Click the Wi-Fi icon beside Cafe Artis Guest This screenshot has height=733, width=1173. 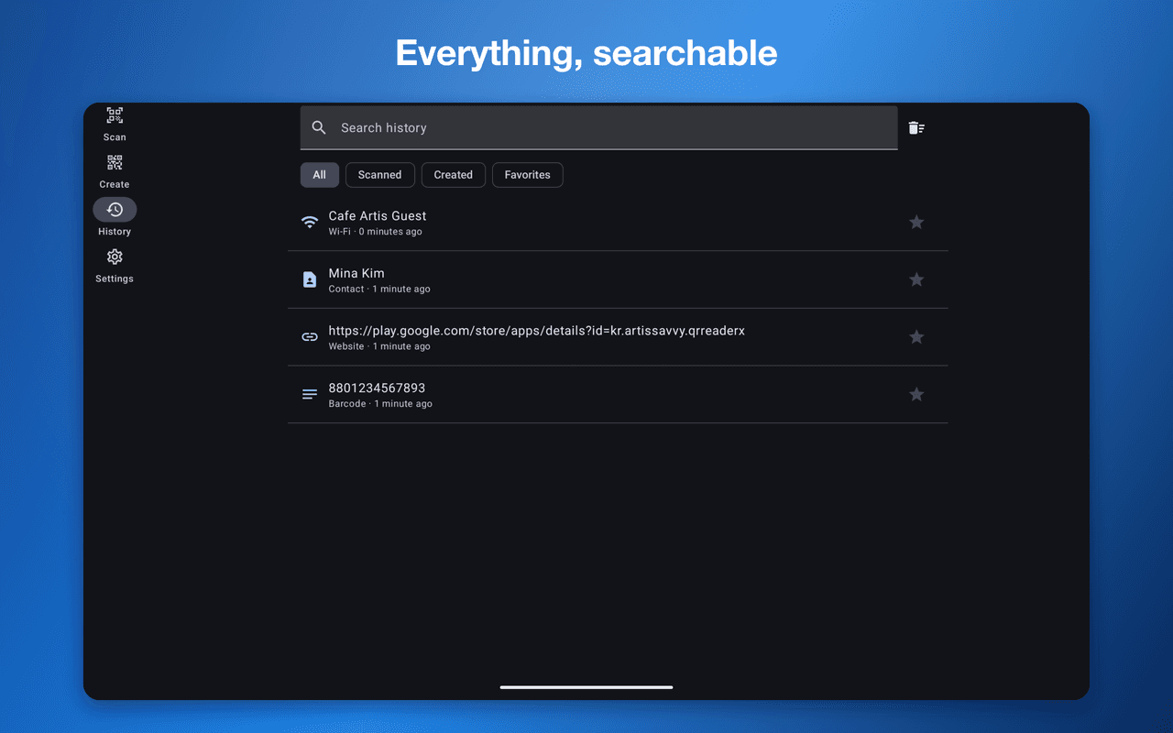tap(310, 223)
